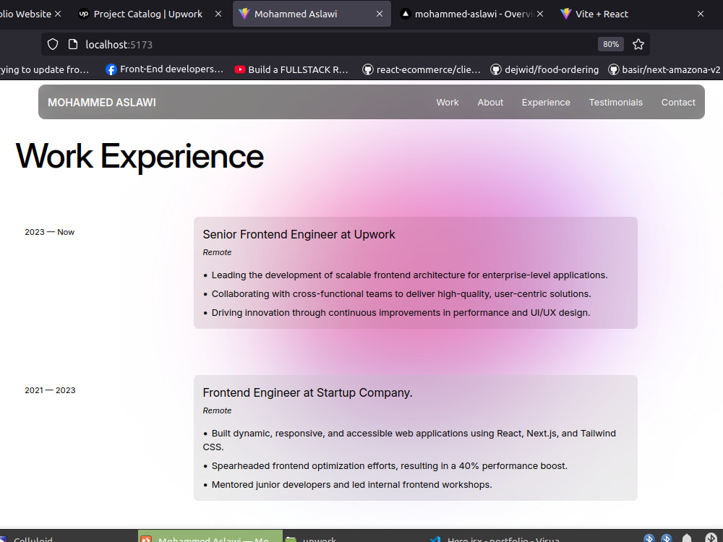Viewport: 723px width, 542px height.
Task: Click the Facebook icon in bookmarks bar
Action: click(111, 69)
